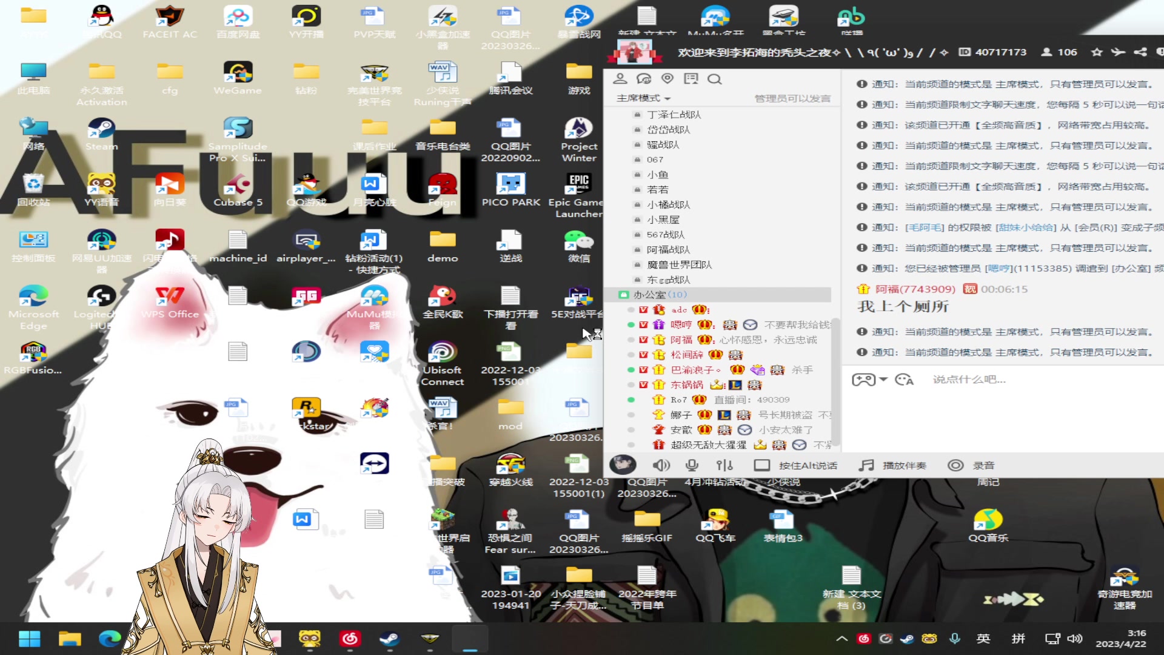Image resolution: width=1164 pixels, height=655 pixels.
Task: Open YY开播 desktop shortcut
Action: pyautogui.click(x=306, y=22)
